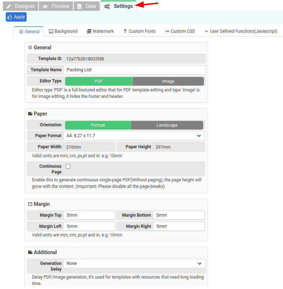Select the General sub-tab
Image resolution: width=283 pixels, height=289 pixels.
29,32
